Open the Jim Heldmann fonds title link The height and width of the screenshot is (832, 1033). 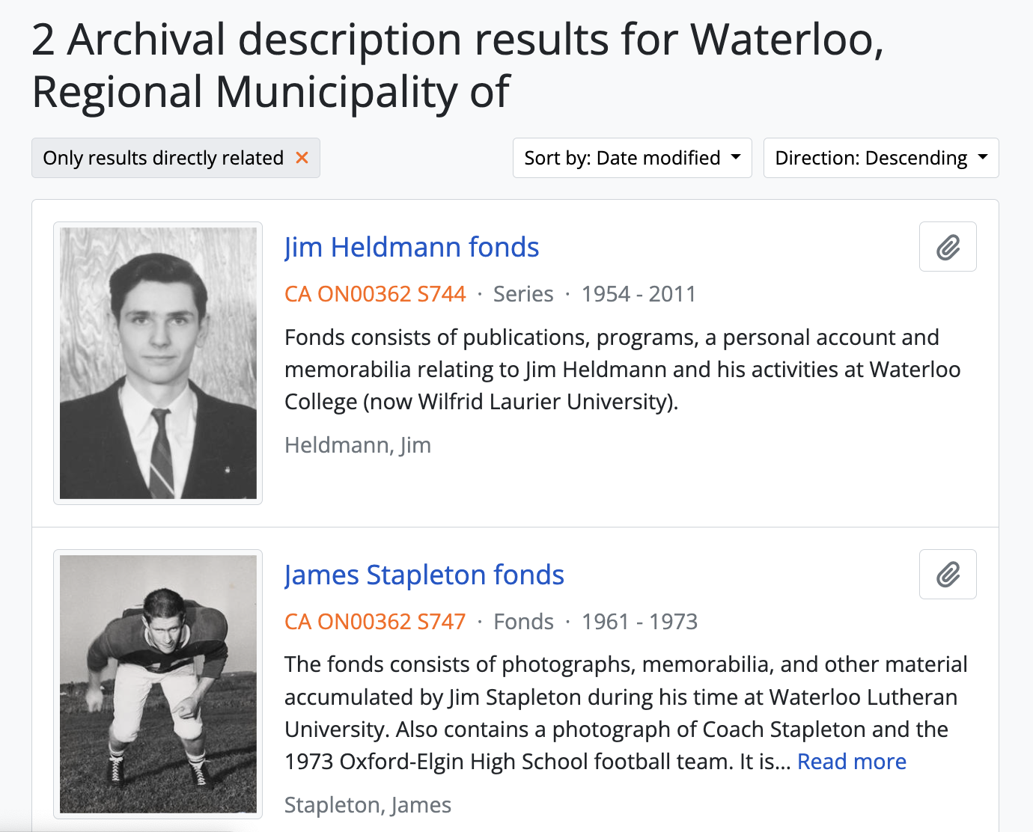412,248
